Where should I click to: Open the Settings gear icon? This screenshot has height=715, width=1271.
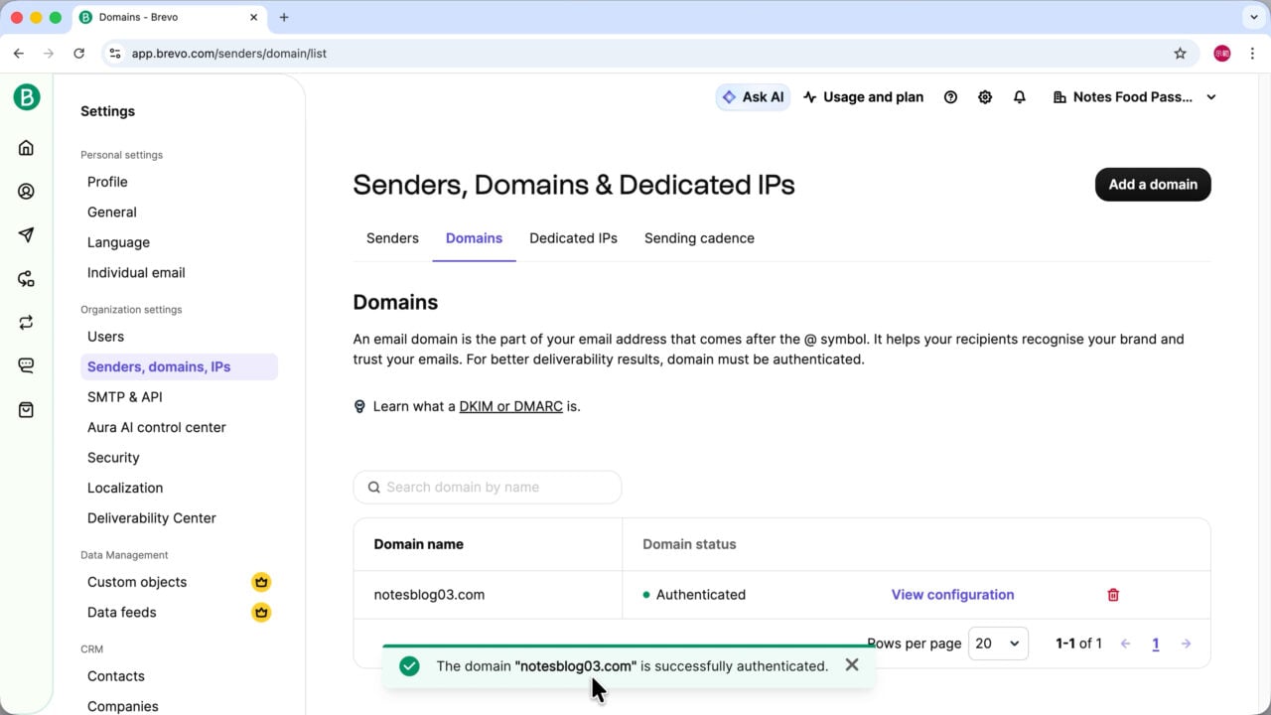985,97
